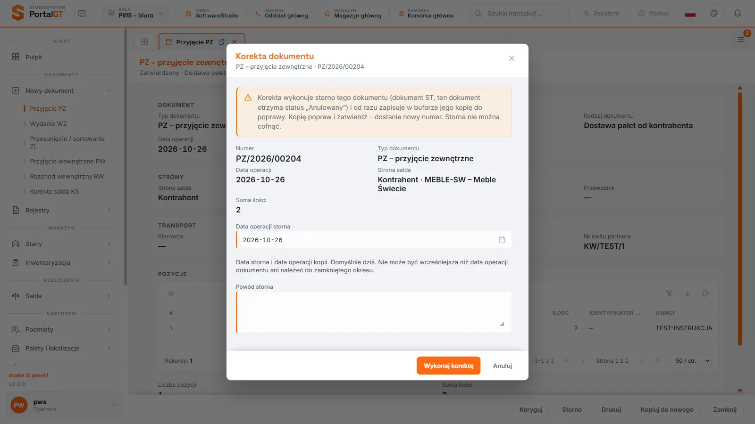Click the Wykonaj korektę button
The width and height of the screenshot is (755, 424).
point(448,366)
